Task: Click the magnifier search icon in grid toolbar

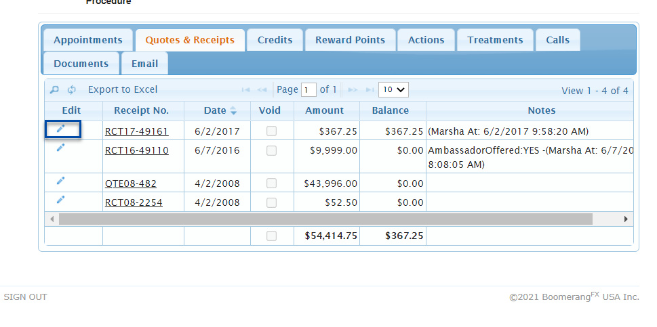Action: [55, 90]
